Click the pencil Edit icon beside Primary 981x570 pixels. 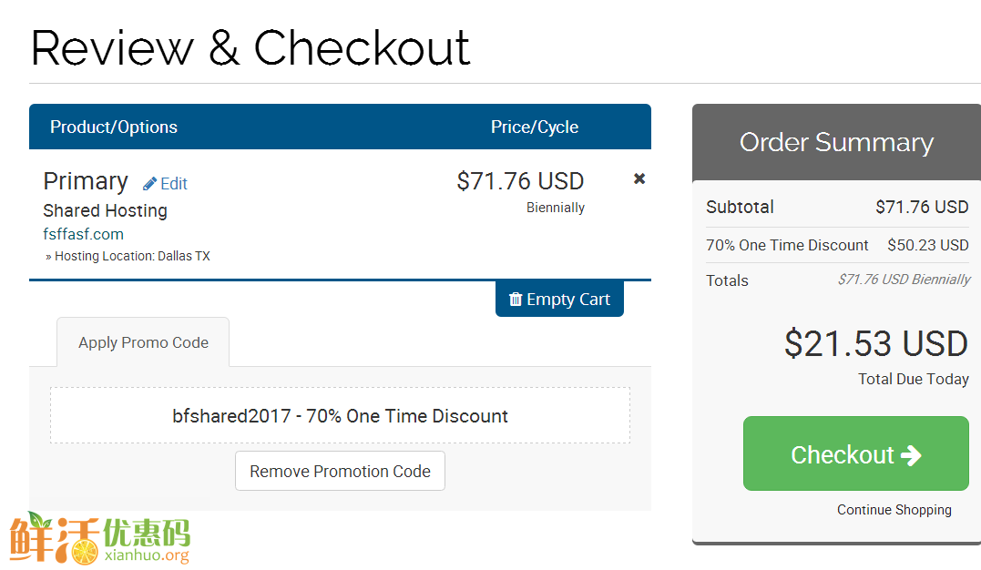point(149,183)
